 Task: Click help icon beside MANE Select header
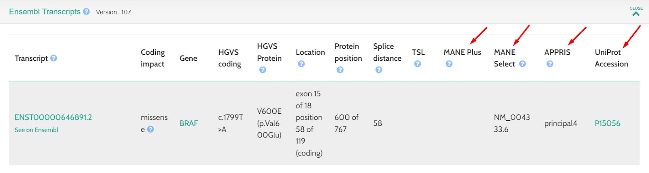click(522, 64)
